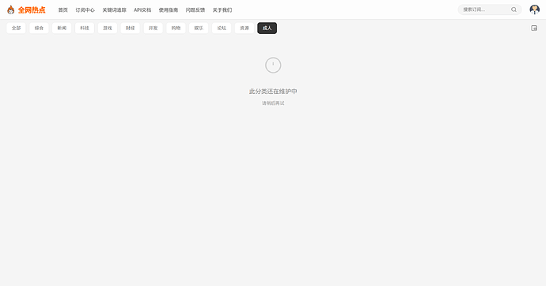Go to 首页 in the top navigation
This screenshot has width=546, height=286.
[63, 10]
